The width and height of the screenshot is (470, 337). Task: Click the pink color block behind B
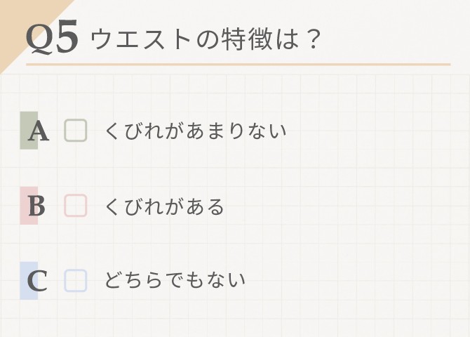tap(29, 206)
